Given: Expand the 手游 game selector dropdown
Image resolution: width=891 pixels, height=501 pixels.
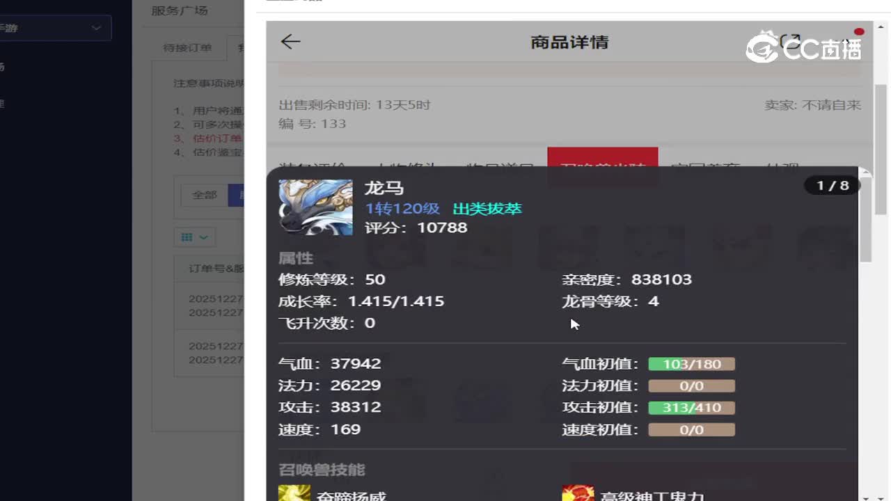Looking at the screenshot, I should [x=54, y=28].
